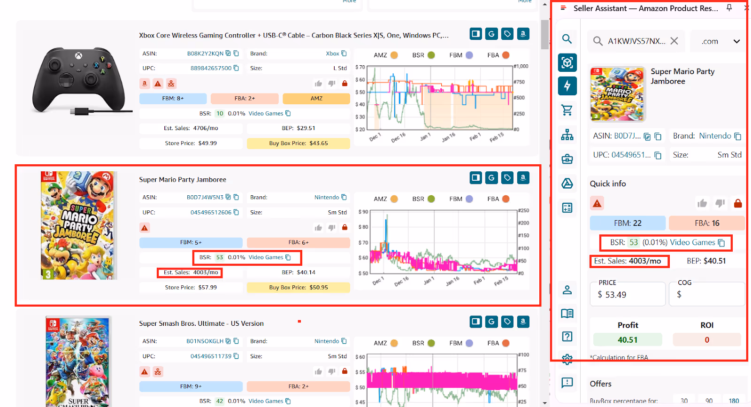The image size is (751, 407).
Task: Open the search tab in Seller Assistant sidebar
Action: [x=567, y=39]
